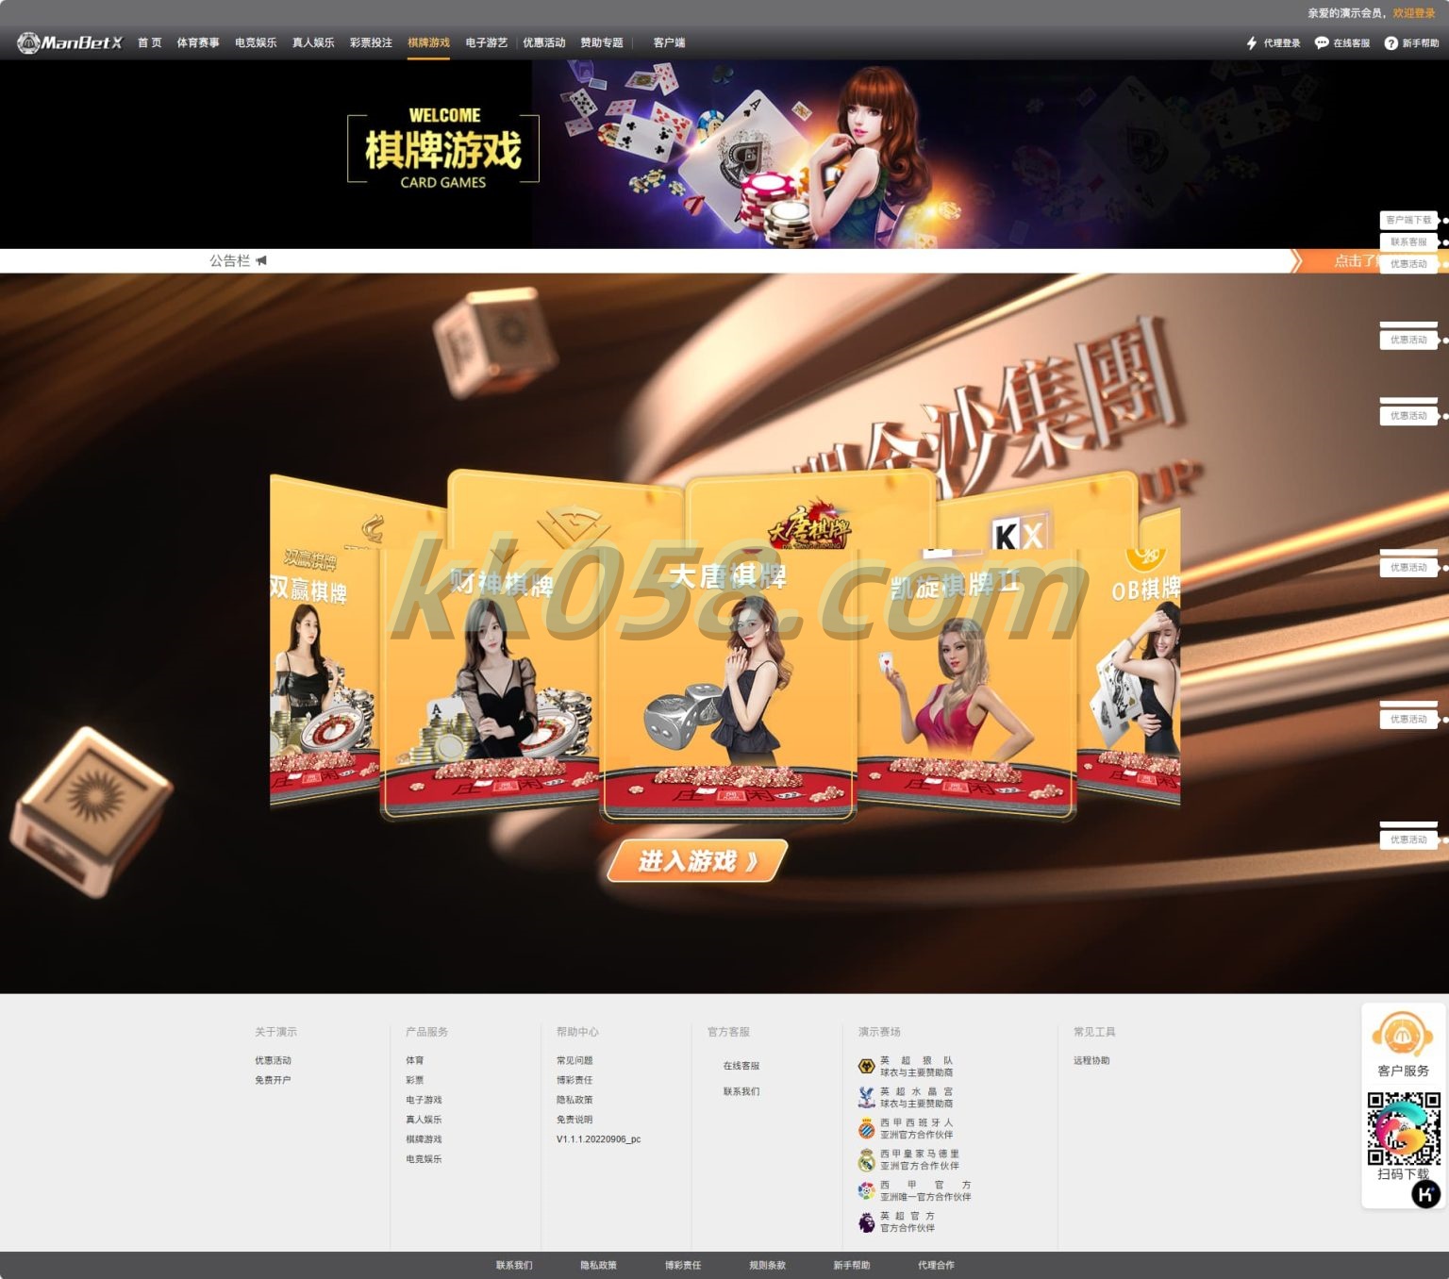Click 博彩责任 in the bottom dark bar
The width and height of the screenshot is (1449, 1279).
[x=683, y=1266]
